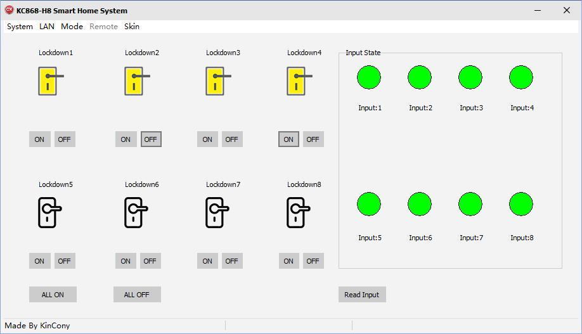This screenshot has height=334, width=582.
Task: Switch Lockdown4 to ON
Action: coord(288,139)
